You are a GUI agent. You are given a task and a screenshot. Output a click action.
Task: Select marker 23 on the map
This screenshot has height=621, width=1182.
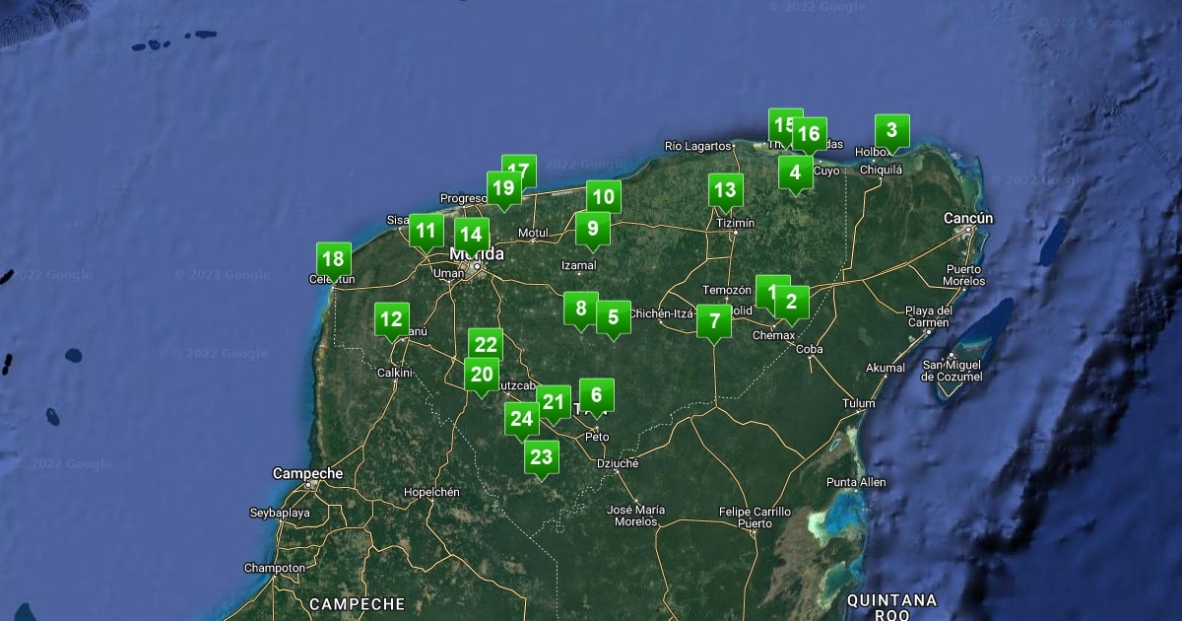[x=541, y=456]
